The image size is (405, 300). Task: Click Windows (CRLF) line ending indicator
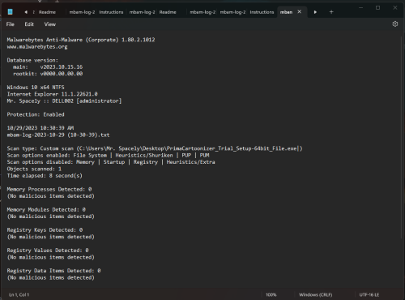315,294
